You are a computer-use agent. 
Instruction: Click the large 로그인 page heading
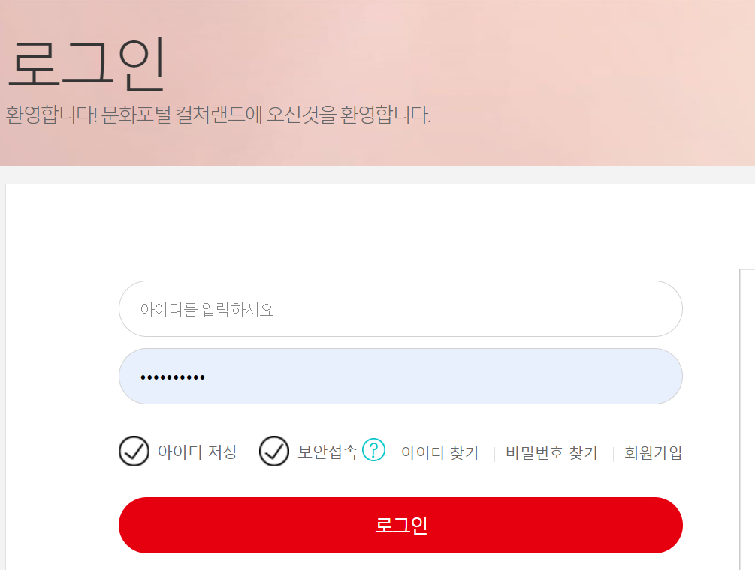point(86,65)
